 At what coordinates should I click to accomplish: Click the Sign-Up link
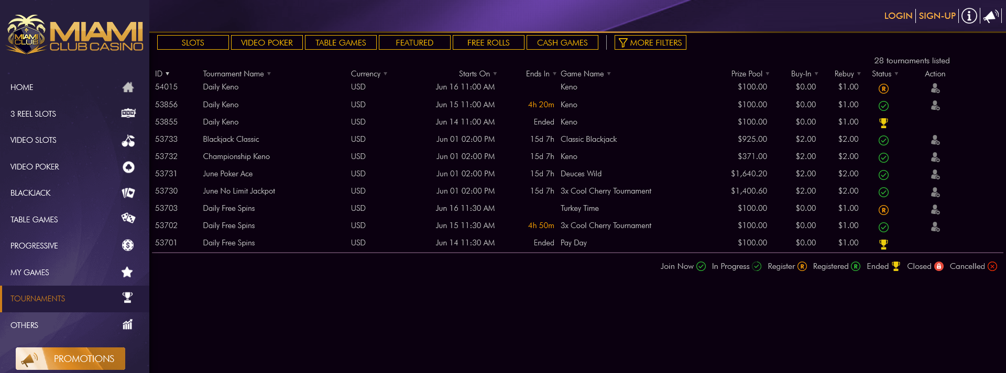[937, 16]
